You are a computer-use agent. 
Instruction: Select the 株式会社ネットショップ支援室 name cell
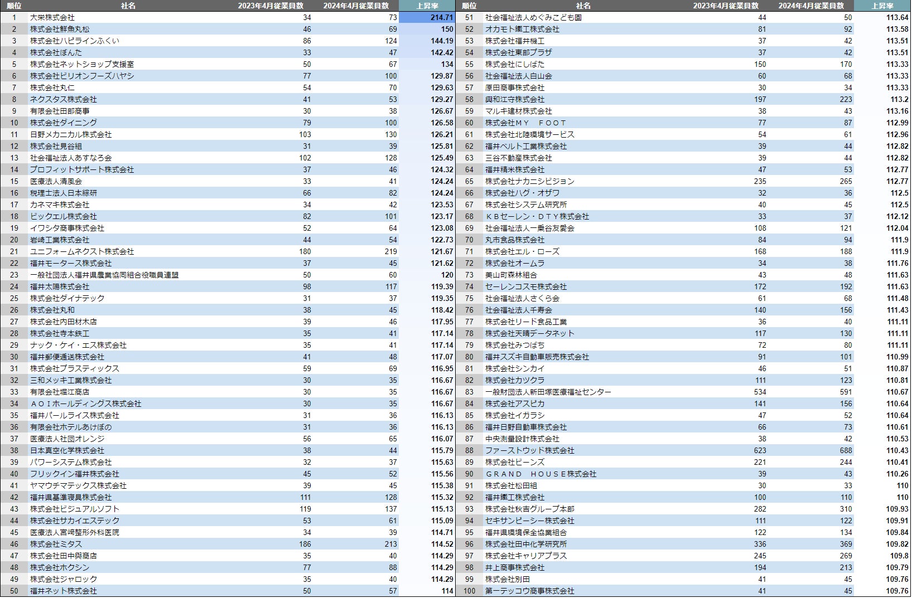click(82, 64)
